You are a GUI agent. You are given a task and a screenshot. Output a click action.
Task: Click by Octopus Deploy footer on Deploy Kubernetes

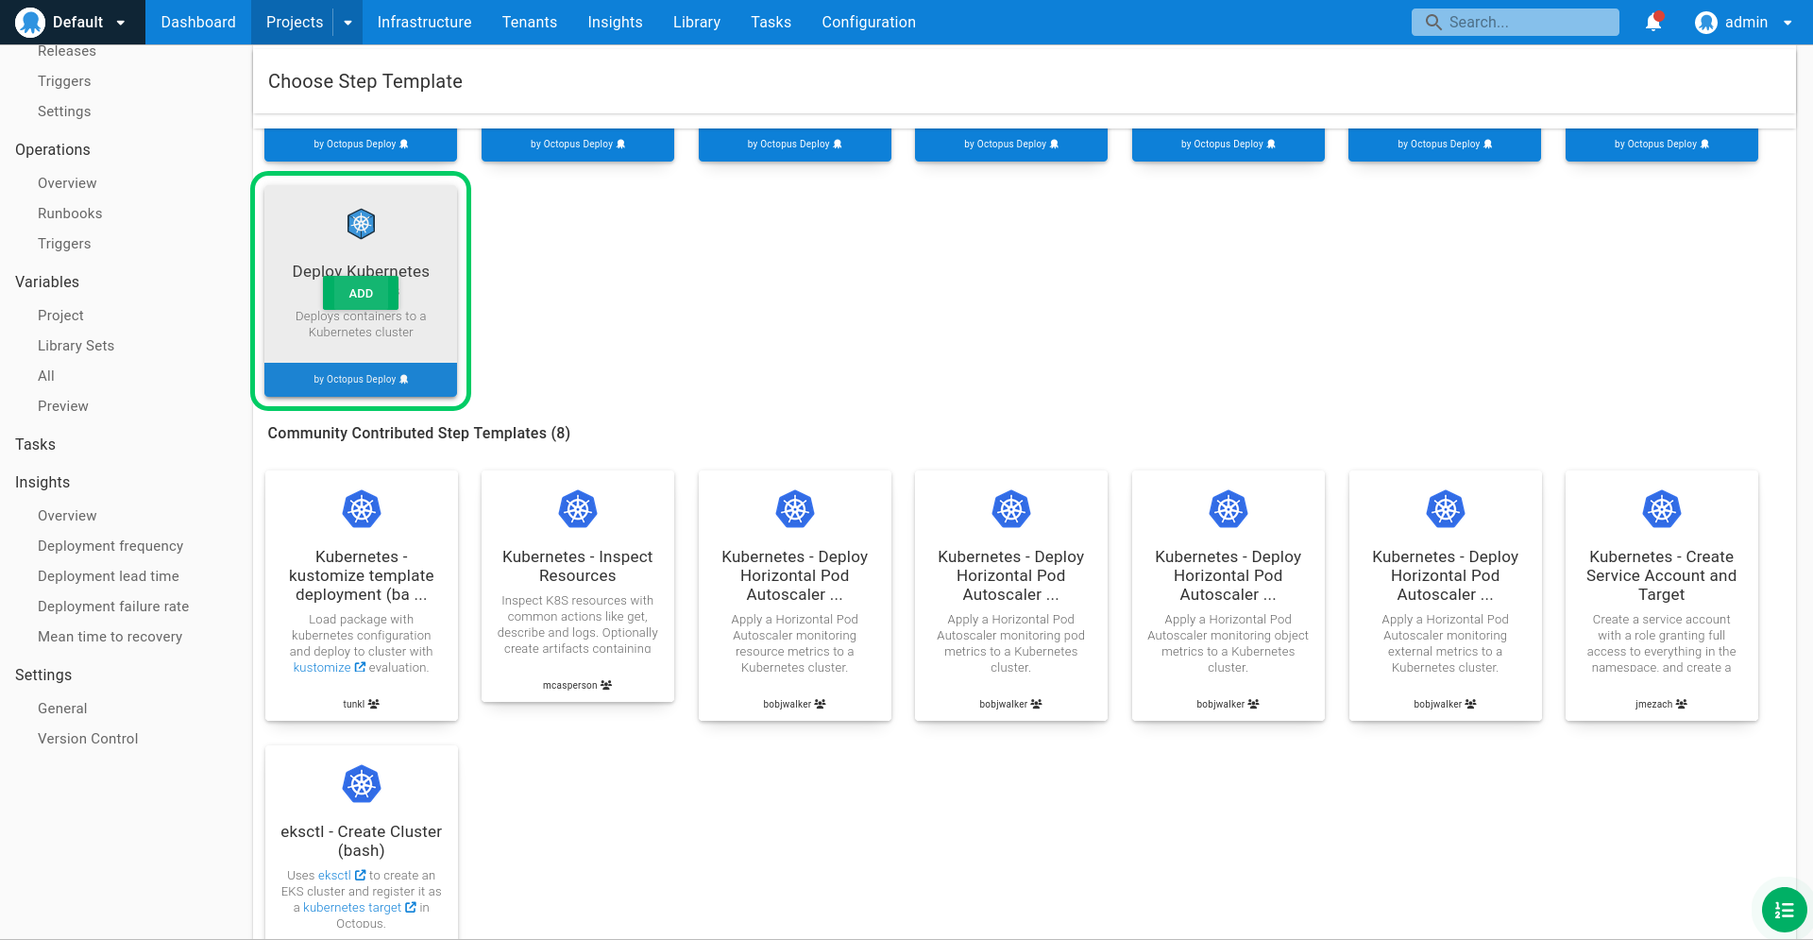(x=361, y=380)
